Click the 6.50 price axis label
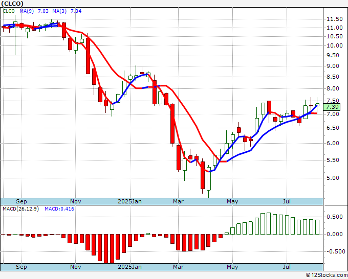 click(x=333, y=128)
